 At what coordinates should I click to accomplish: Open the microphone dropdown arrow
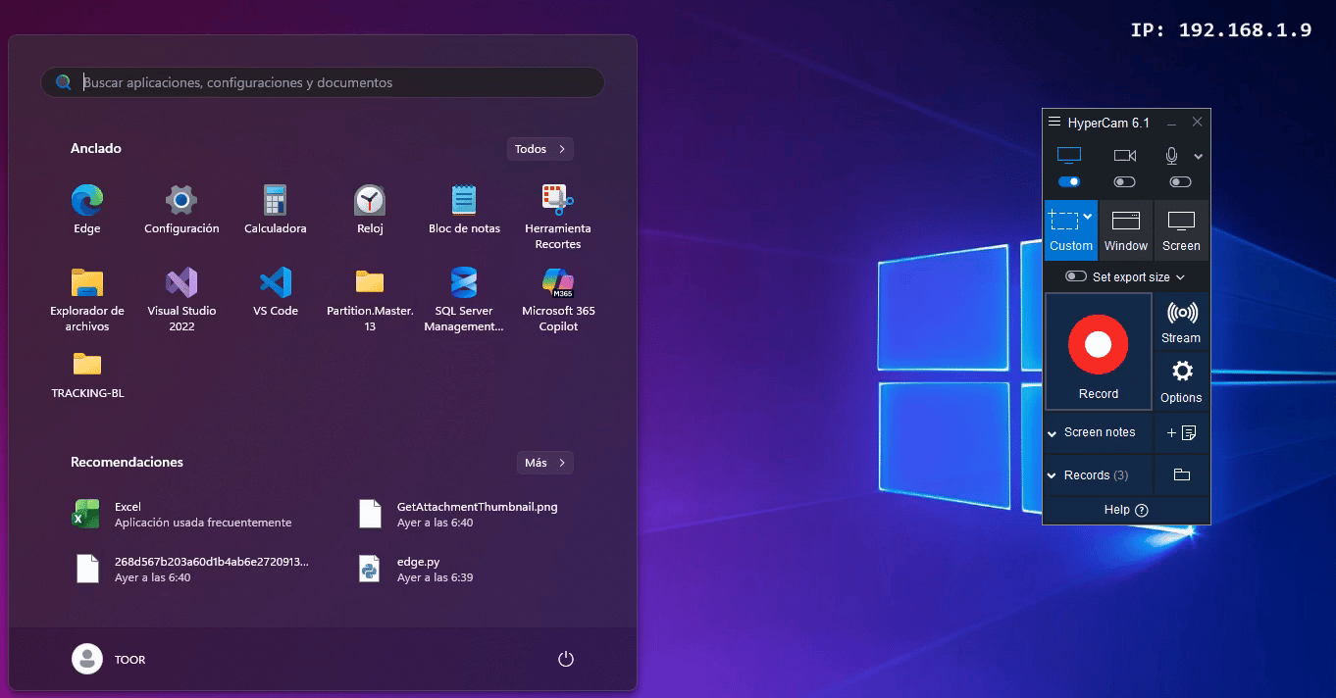pos(1198,157)
